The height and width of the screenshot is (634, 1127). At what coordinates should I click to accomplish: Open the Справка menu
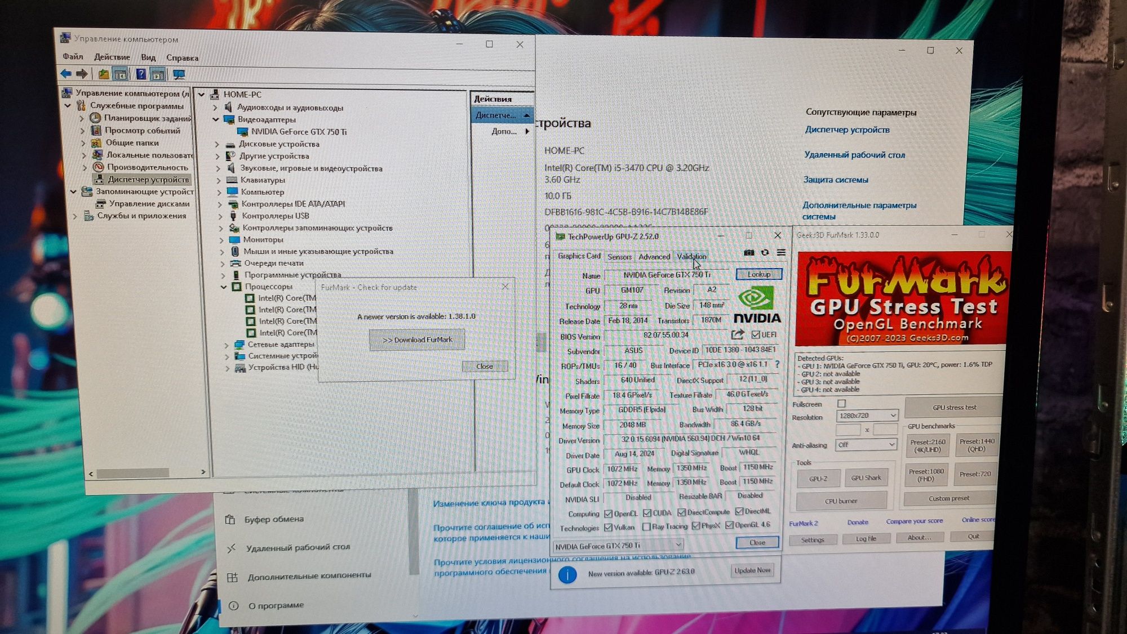pyautogui.click(x=182, y=57)
